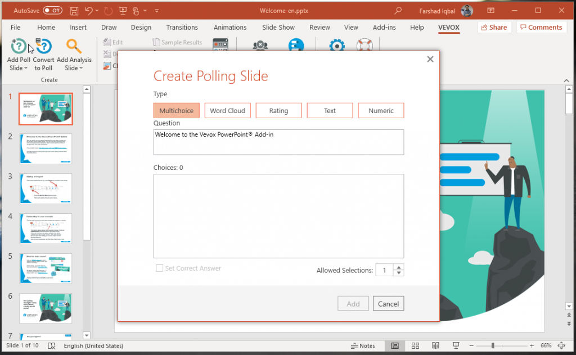The image size is (576, 355).
Task: Click the Share button
Action: point(494,27)
